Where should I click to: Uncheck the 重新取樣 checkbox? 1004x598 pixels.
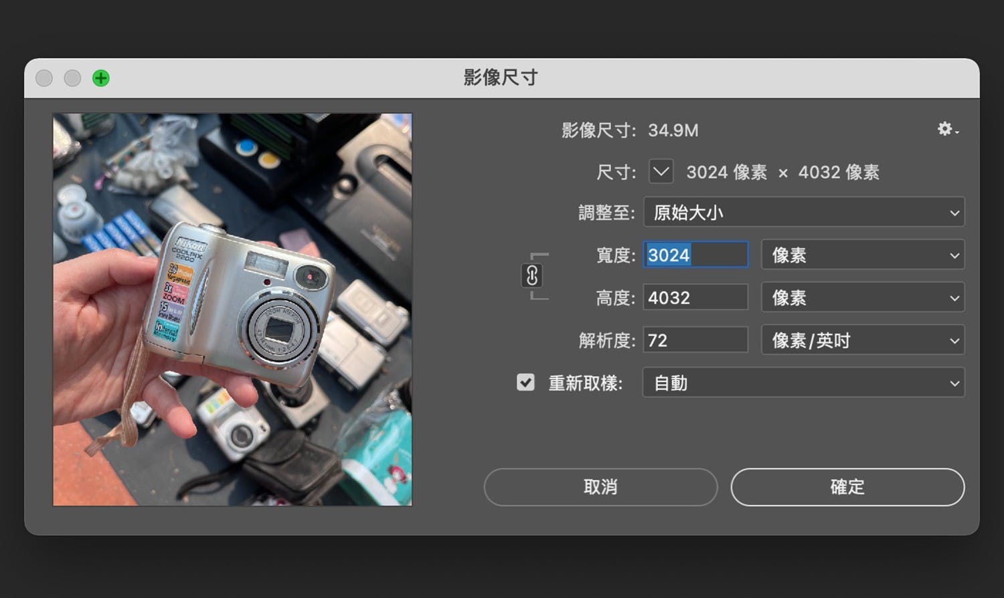pyautogui.click(x=525, y=383)
